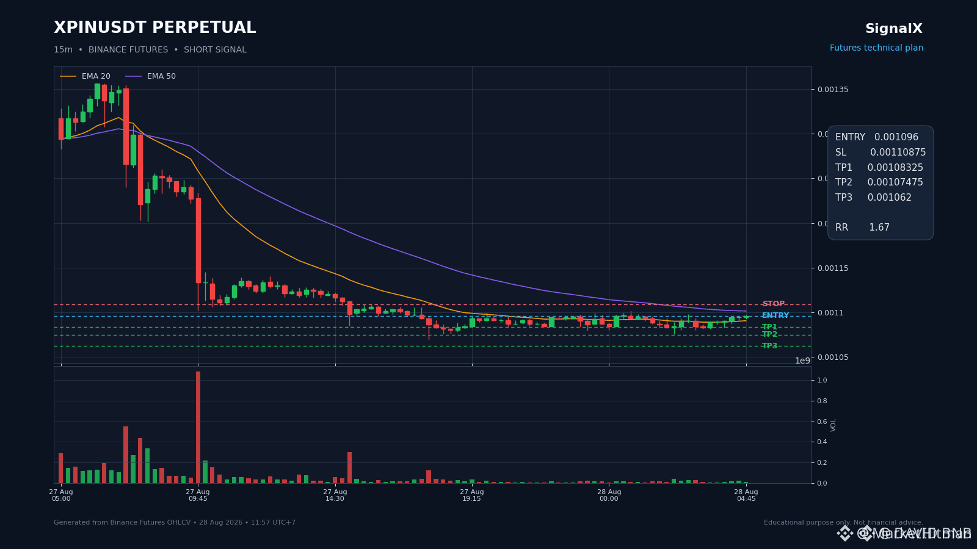Click the Binance logo watermark icon
The image size is (977, 549).
(x=844, y=534)
